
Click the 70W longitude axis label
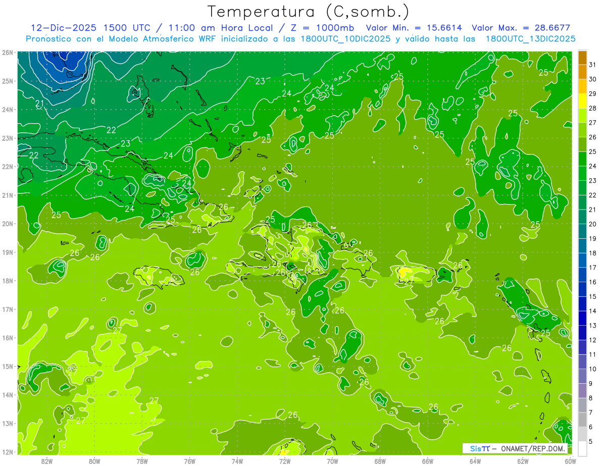[x=332, y=461]
